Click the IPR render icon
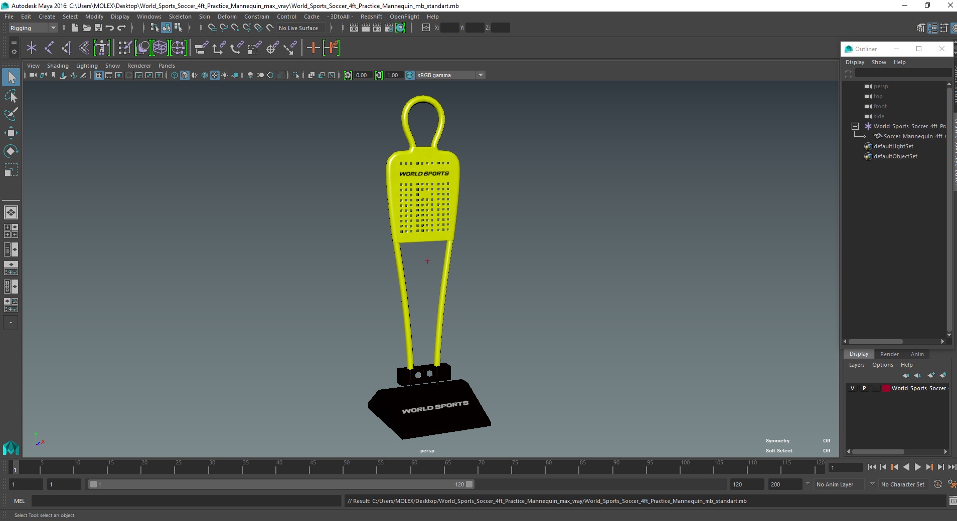The height and width of the screenshot is (521, 957). [x=377, y=28]
